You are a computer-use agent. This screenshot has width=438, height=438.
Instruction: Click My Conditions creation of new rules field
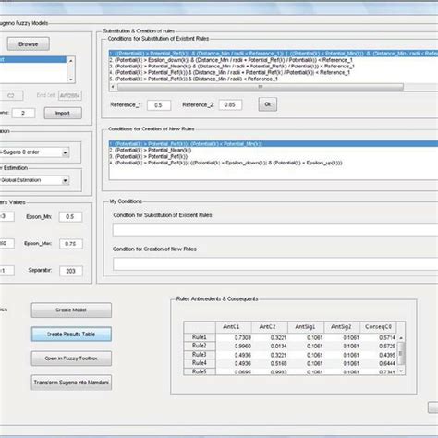point(275,264)
